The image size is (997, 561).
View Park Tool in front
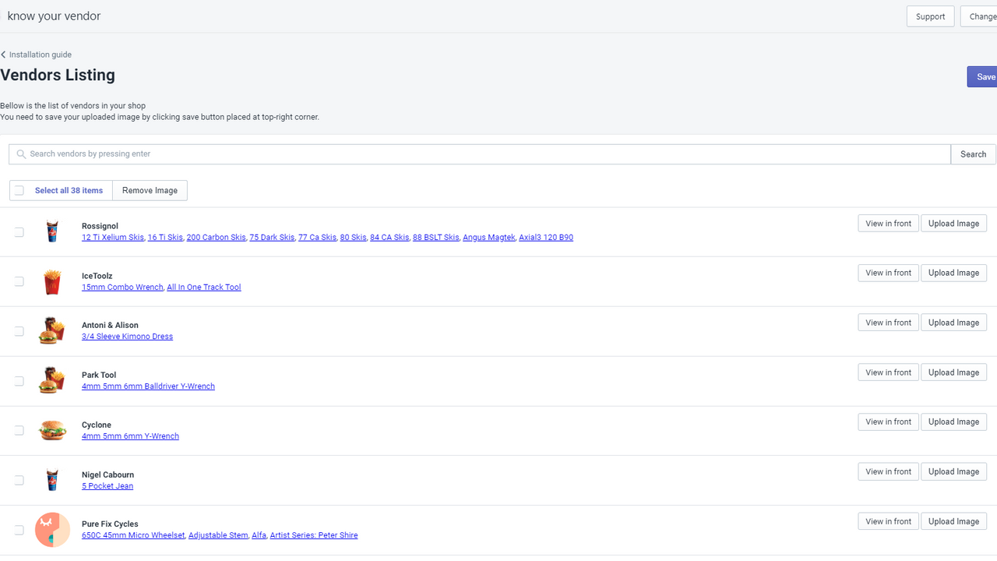point(888,372)
